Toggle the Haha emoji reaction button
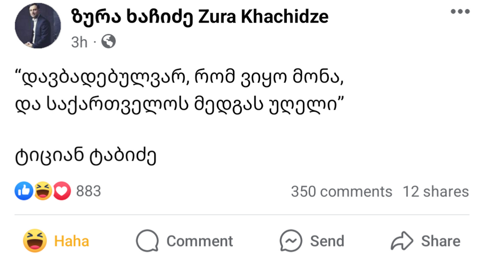 [35, 241]
